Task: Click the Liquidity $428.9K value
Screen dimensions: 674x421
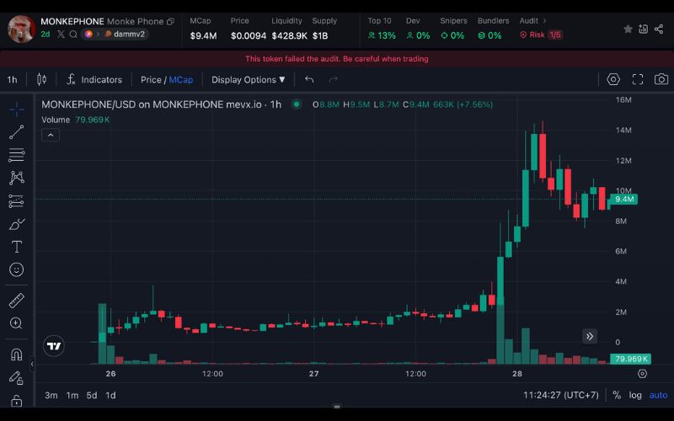Action: click(x=289, y=35)
